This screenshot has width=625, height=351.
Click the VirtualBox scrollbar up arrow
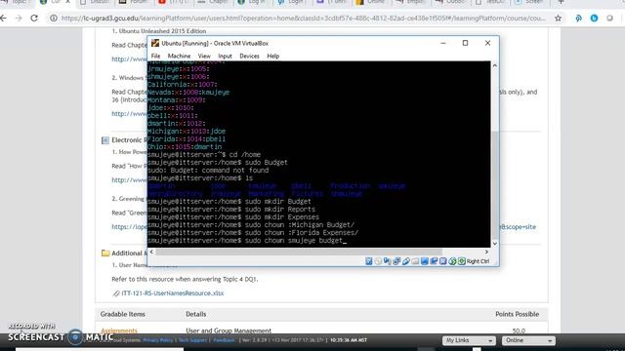tap(495, 65)
